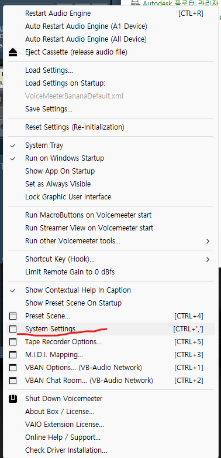Click the eject icon beside Eject Cassette
This screenshot has width=221, height=458.
click(x=13, y=52)
